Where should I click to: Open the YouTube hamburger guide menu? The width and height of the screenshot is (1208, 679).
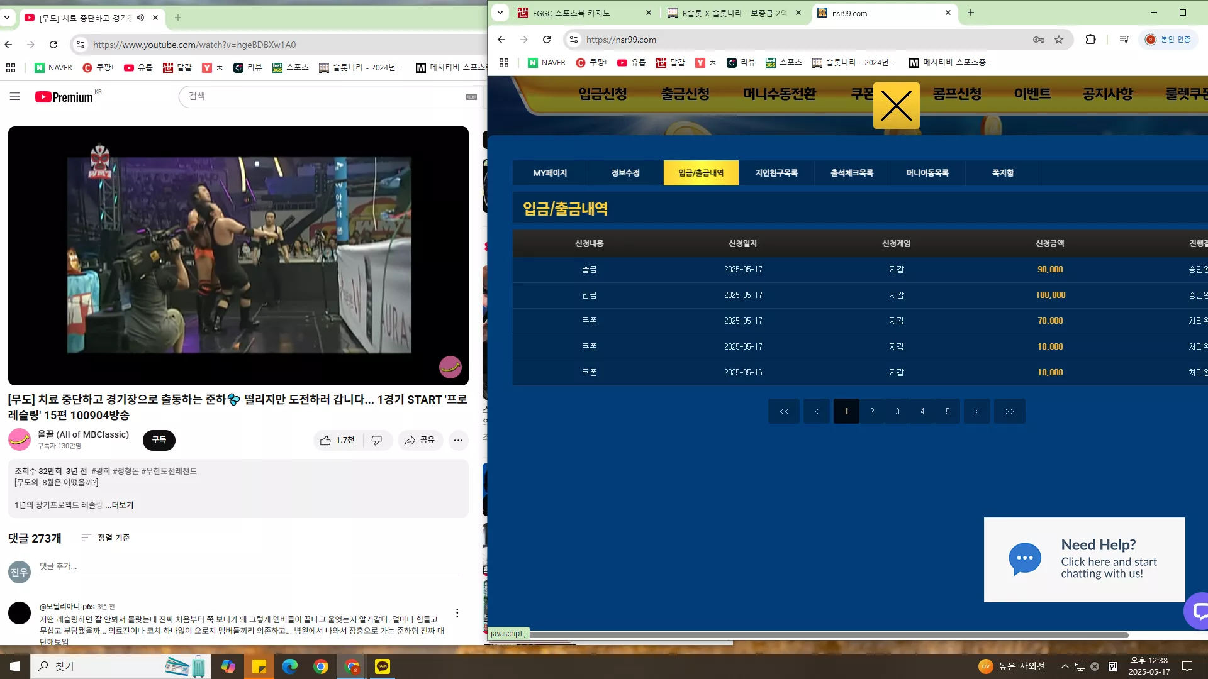pyautogui.click(x=15, y=97)
